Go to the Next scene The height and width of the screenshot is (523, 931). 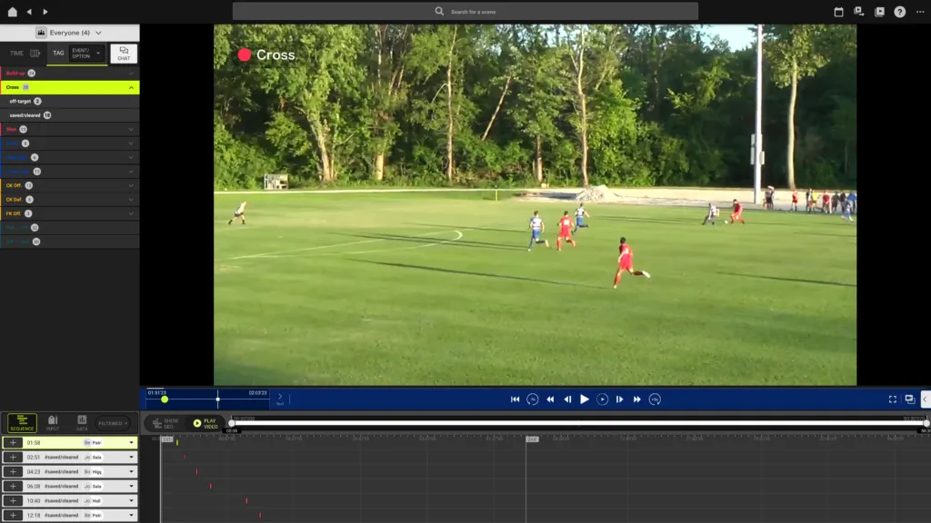pos(280,400)
